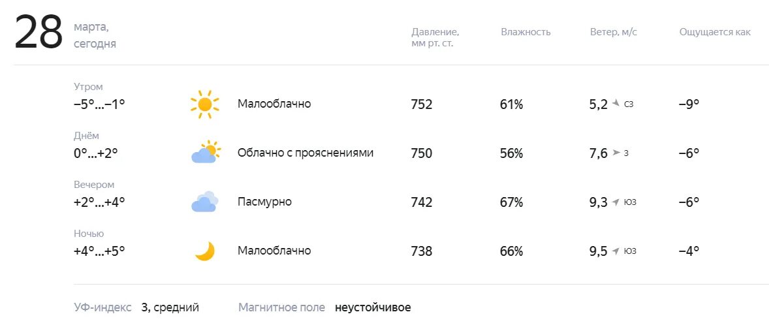This screenshot has width=769, height=327.
Task: Click the night pressure value 738
Action: tap(422, 251)
